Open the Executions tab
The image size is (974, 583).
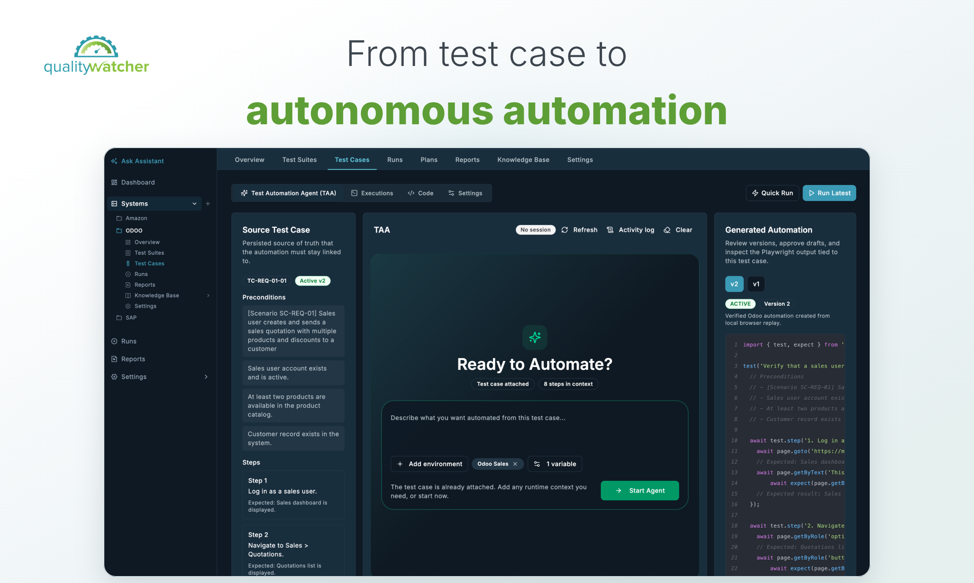[372, 193]
